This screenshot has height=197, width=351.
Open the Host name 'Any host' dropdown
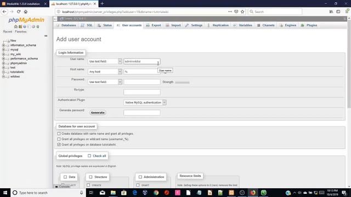105,72
